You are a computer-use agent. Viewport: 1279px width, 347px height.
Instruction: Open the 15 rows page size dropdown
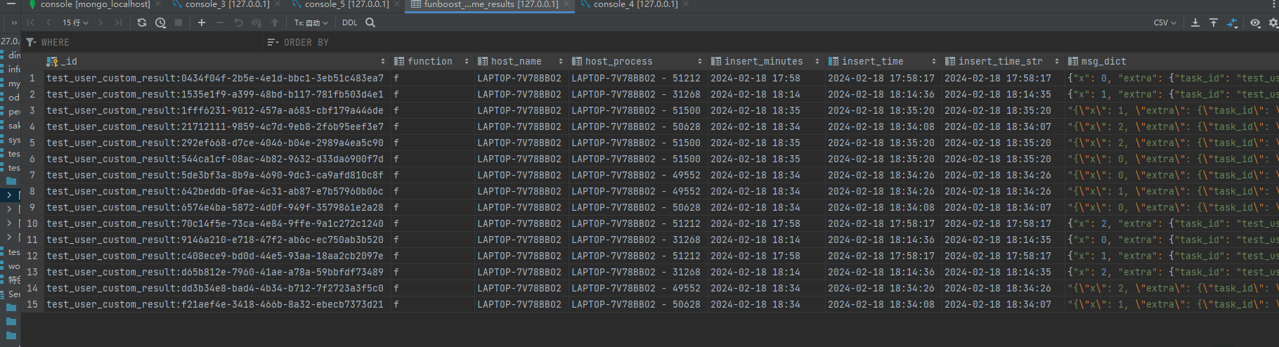(75, 22)
